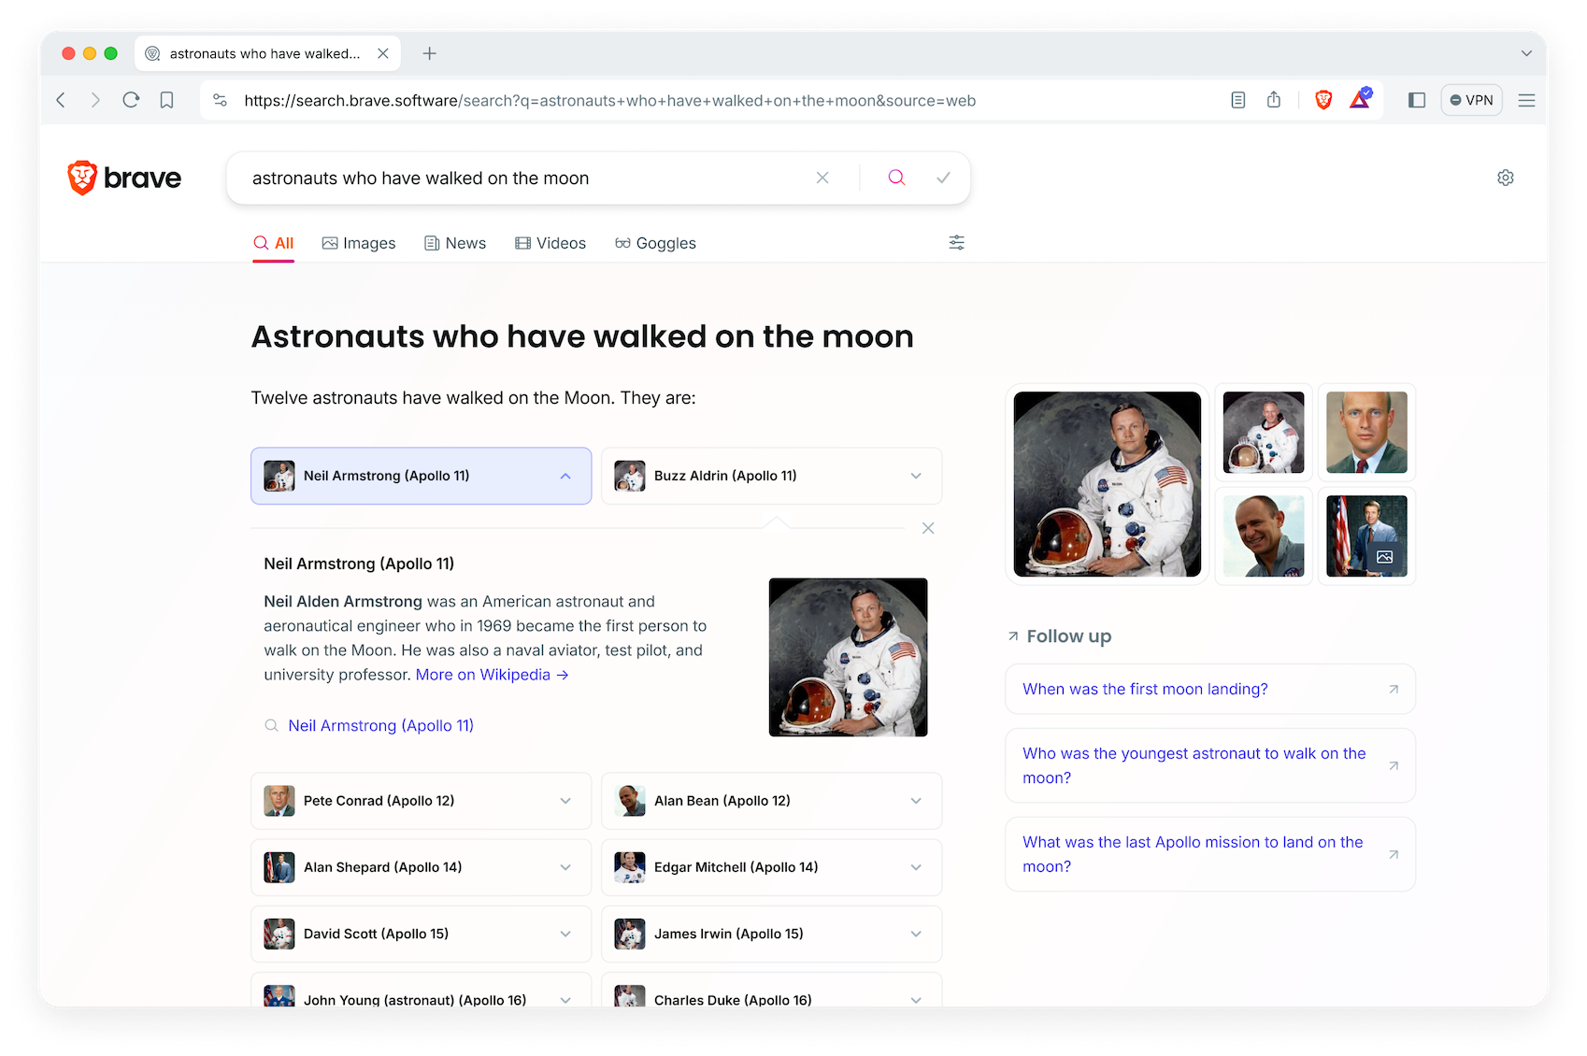The height and width of the screenshot is (1056, 1587).
Task: Reload the page
Action: (x=131, y=100)
